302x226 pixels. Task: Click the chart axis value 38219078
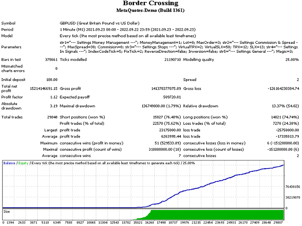(293, 197)
